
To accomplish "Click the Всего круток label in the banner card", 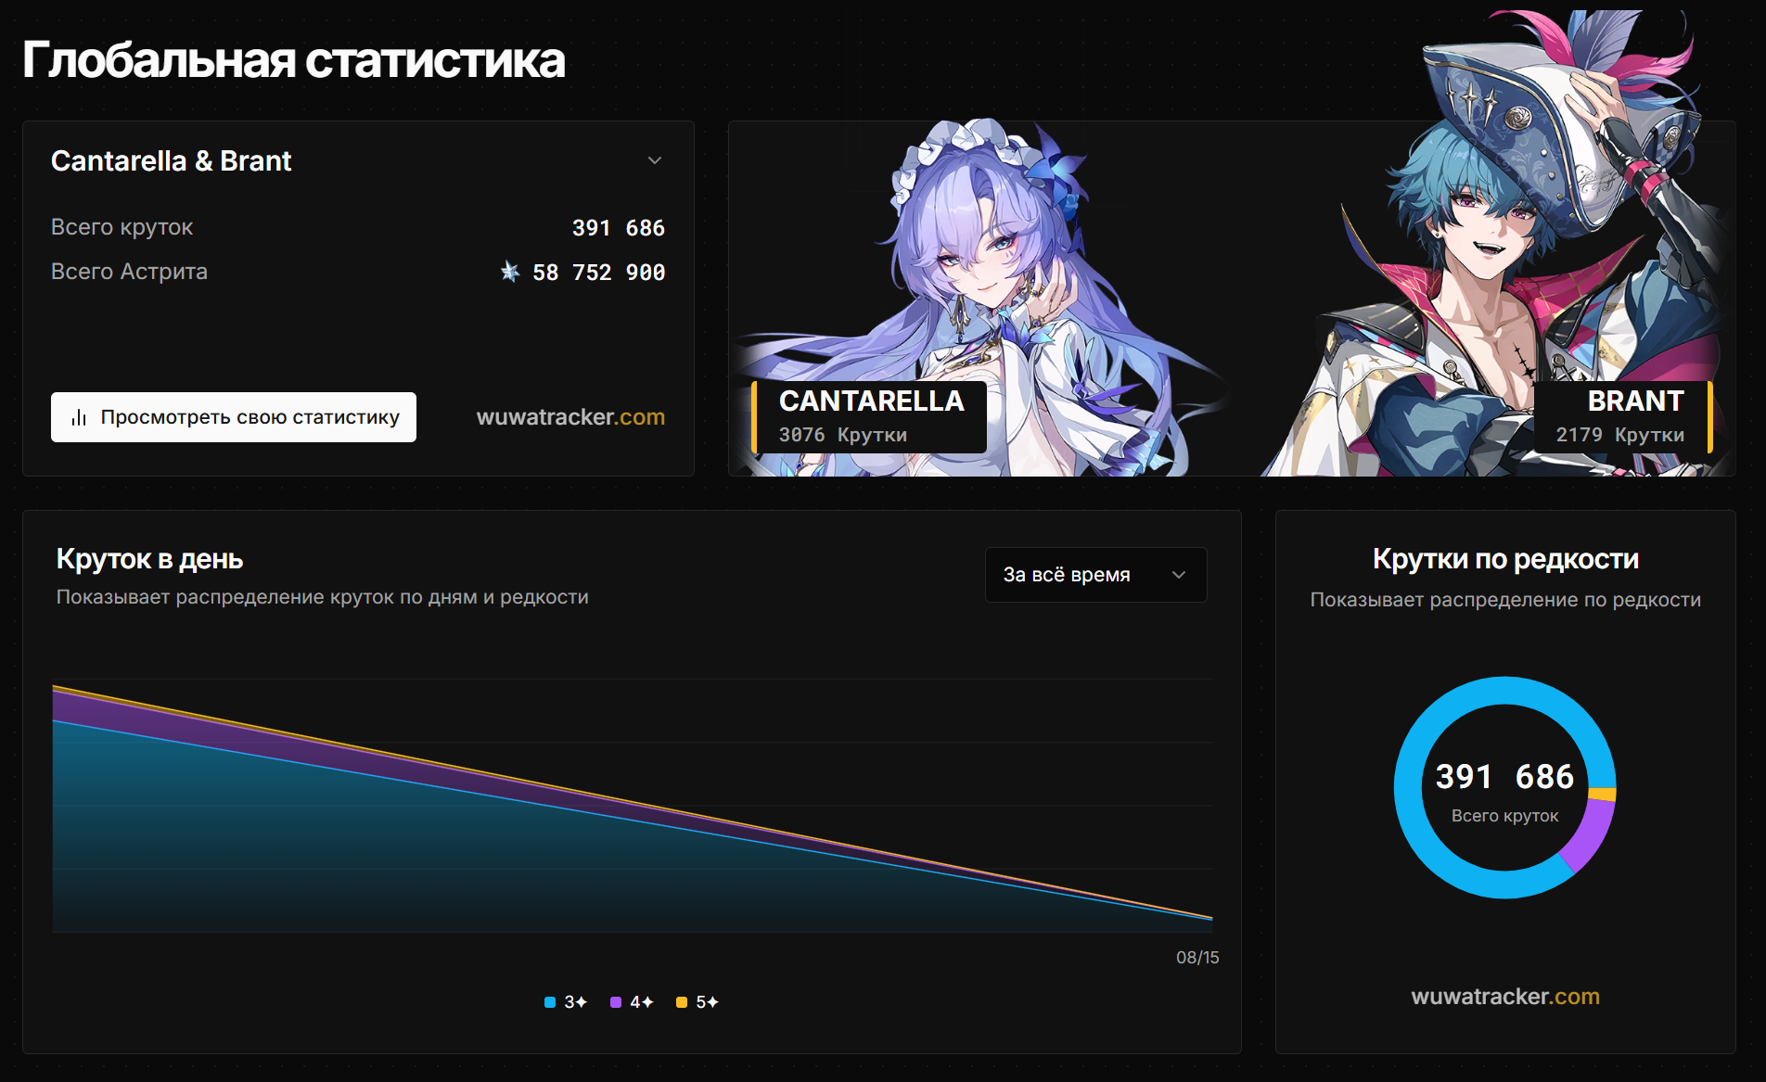I will [122, 227].
